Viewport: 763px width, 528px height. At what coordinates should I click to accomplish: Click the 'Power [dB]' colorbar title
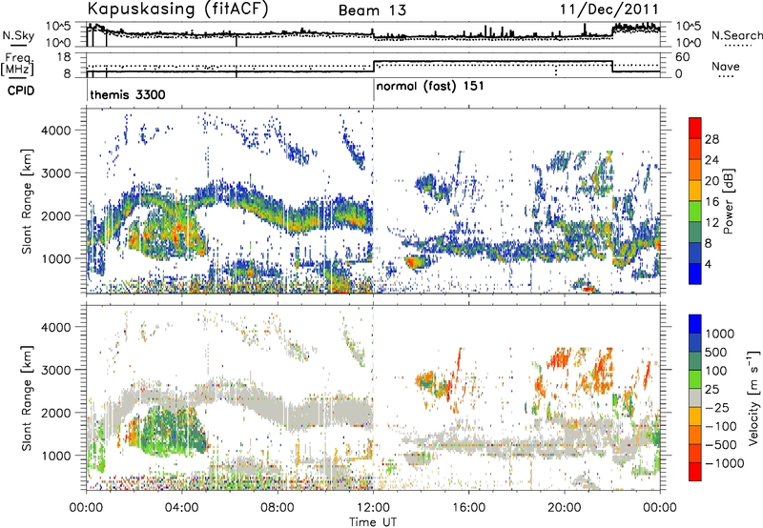tap(728, 201)
